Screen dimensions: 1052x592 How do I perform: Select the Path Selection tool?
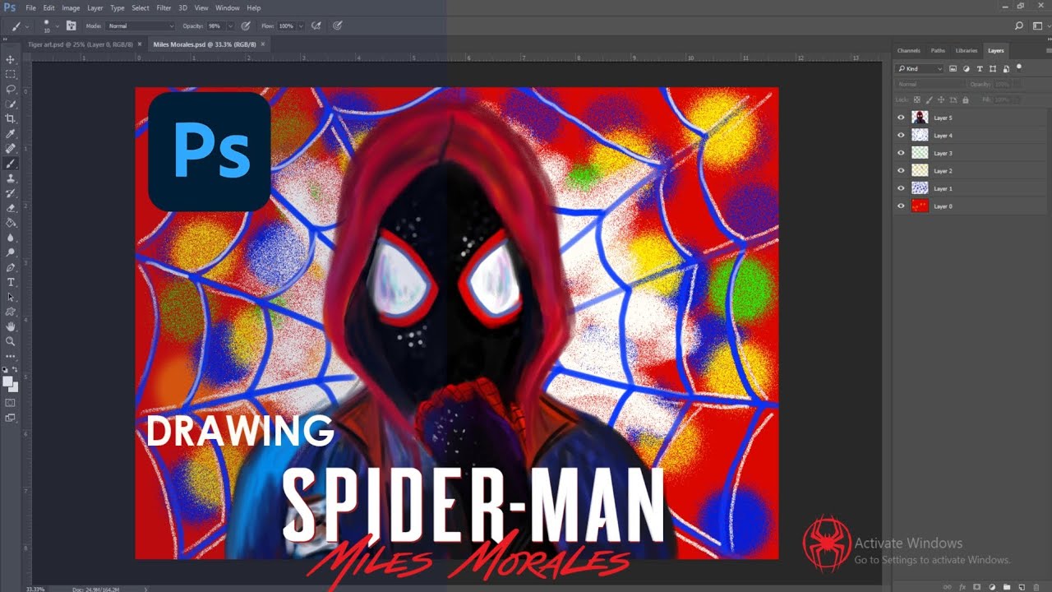tap(11, 297)
